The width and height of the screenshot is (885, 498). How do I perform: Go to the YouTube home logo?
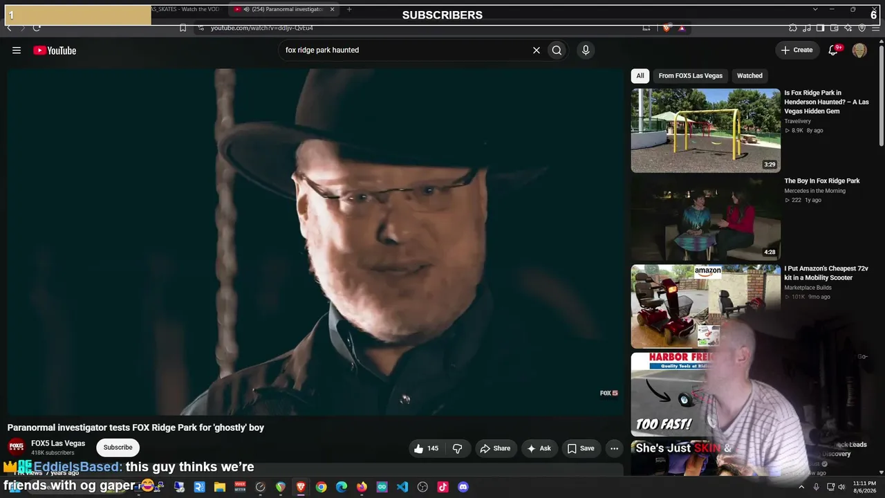tap(55, 50)
